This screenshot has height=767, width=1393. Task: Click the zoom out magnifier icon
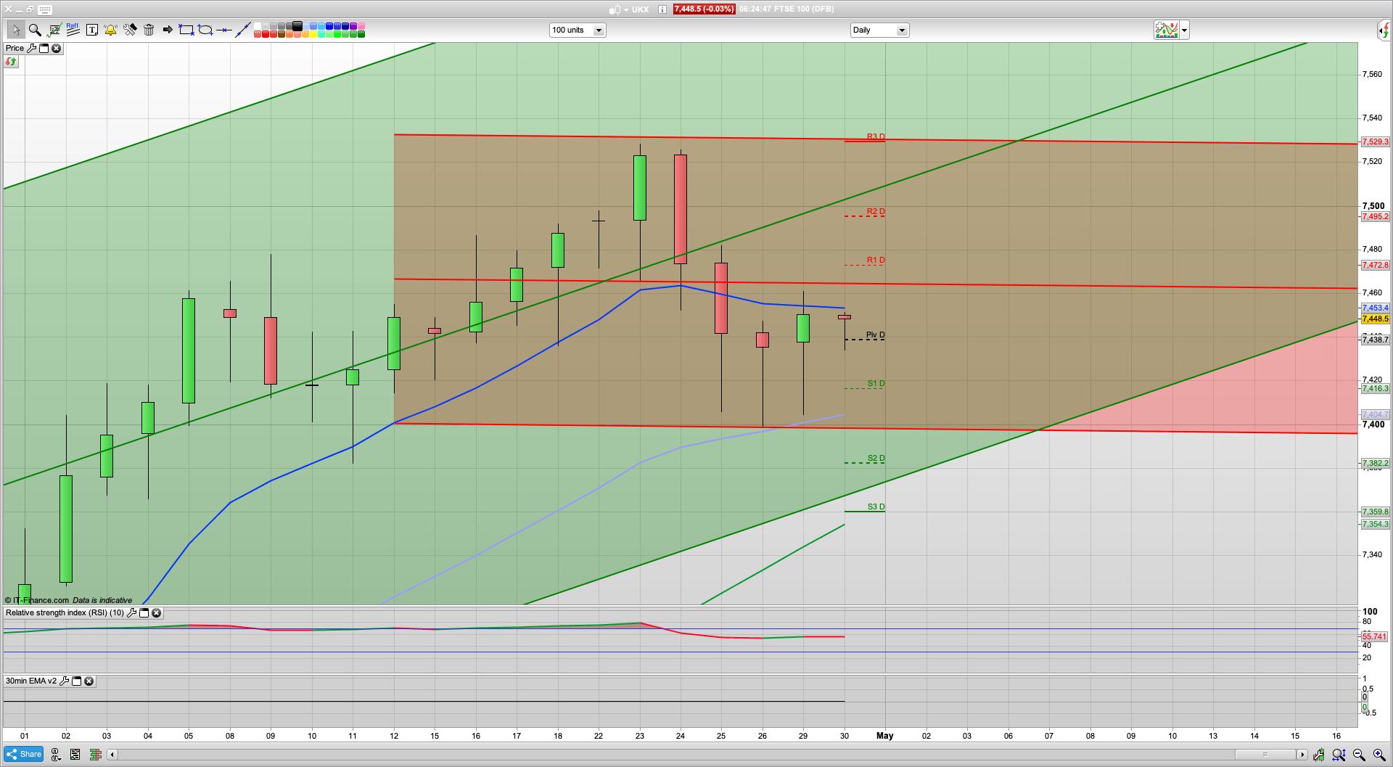coord(1359,755)
